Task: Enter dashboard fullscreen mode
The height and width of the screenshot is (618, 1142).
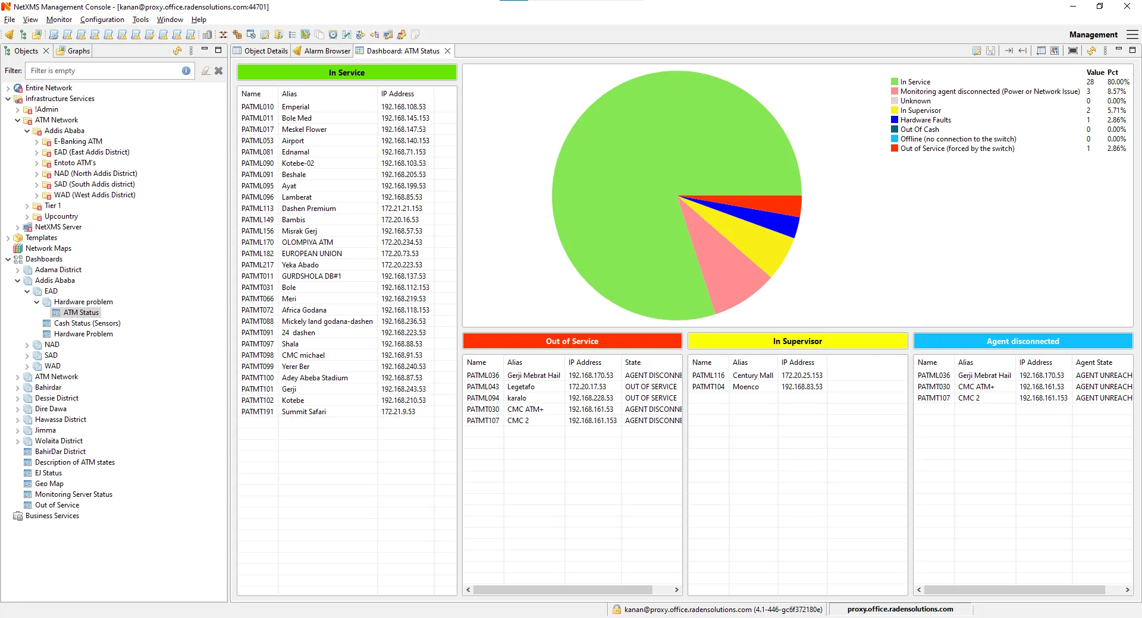Action: (1071, 51)
